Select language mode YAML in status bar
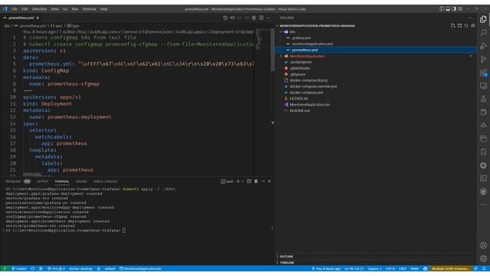The image size is (490, 276). pos(414,268)
